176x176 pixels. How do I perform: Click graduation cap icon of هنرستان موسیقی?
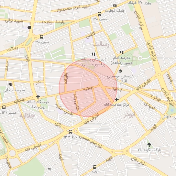click(120, 71)
